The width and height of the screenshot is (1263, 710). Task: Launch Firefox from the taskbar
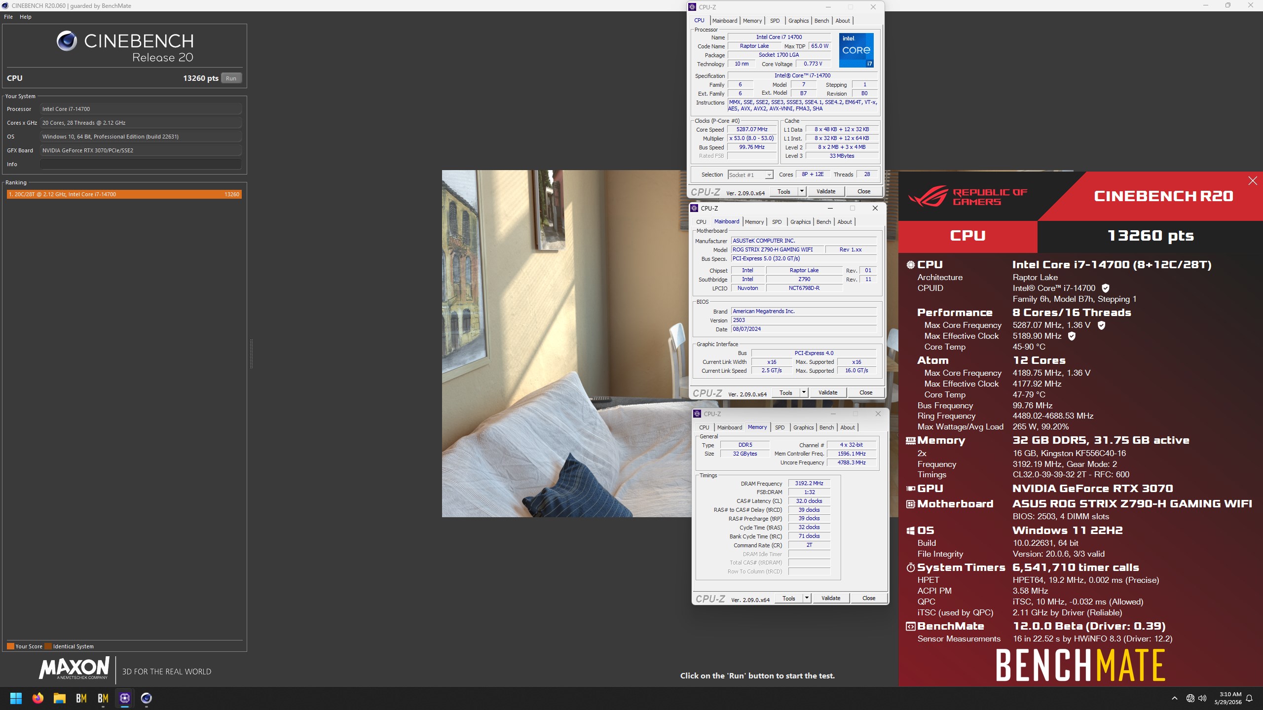(x=38, y=698)
